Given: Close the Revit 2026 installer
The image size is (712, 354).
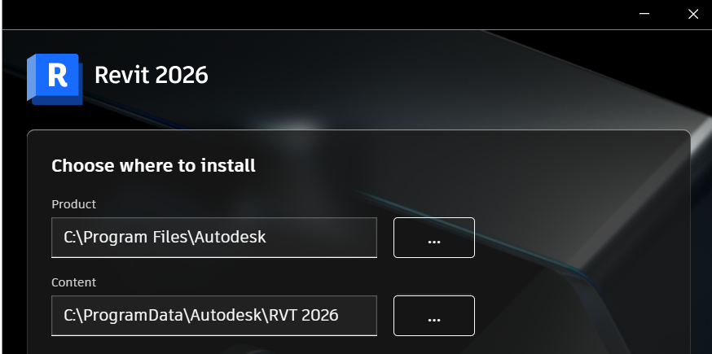Looking at the screenshot, I should 693,14.
